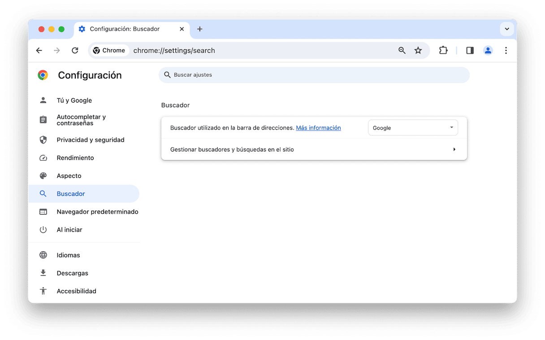This screenshot has height=340, width=545.
Task: Open Aspecto settings
Action: pyautogui.click(x=84, y=176)
